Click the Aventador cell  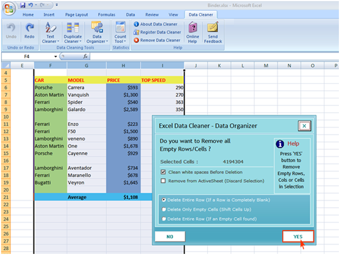pos(87,168)
